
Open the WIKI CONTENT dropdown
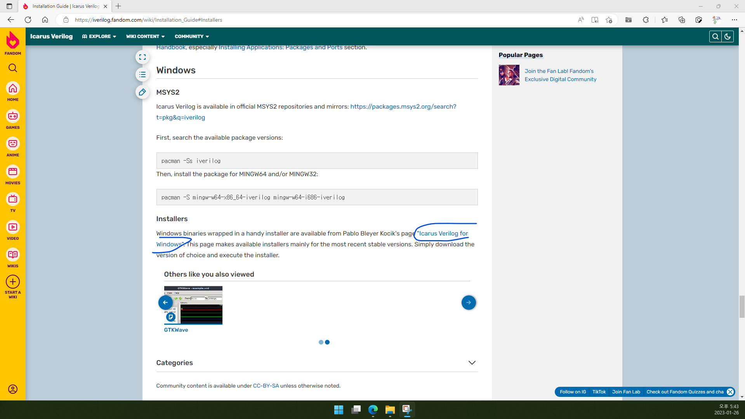[145, 36]
